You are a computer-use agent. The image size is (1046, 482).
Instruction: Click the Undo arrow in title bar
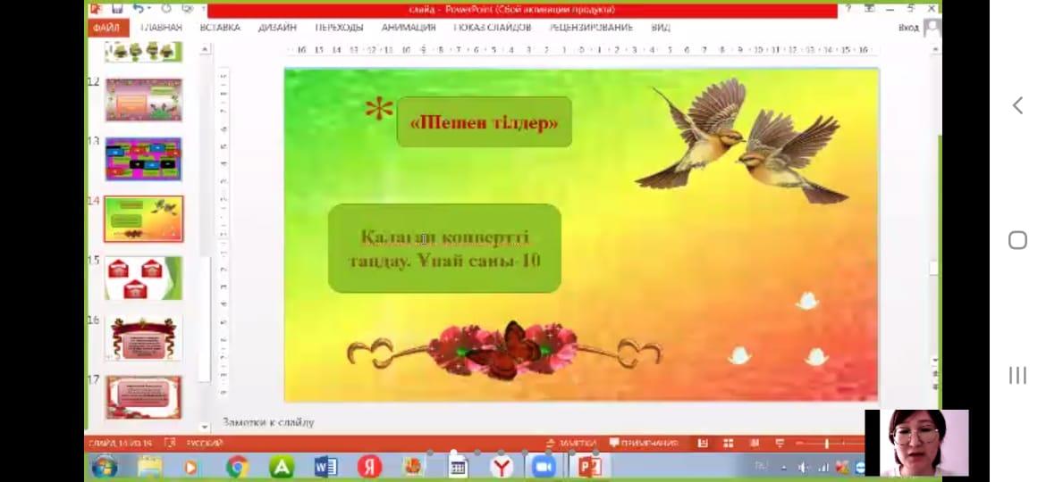[139, 8]
